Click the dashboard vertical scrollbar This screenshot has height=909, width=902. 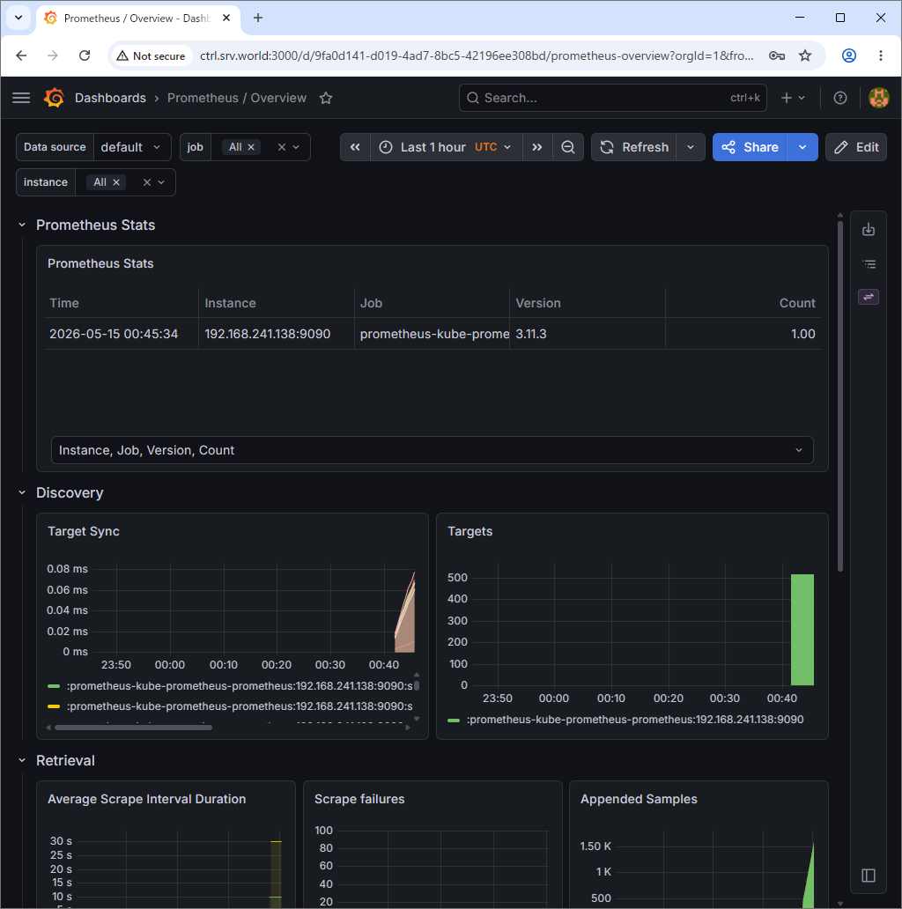(840, 396)
